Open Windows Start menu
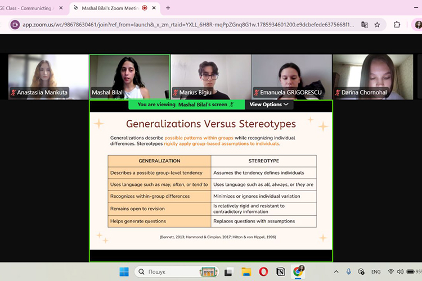Viewport: 422px width, 281px height. (x=124, y=271)
